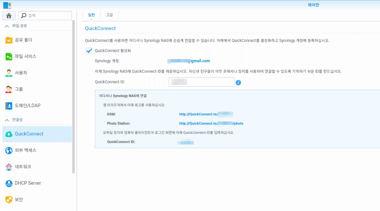Image resolution: width=380 pixels, height=211 pixels.
Task: Open the 도메인/LDAP icon
Action: 9,106
